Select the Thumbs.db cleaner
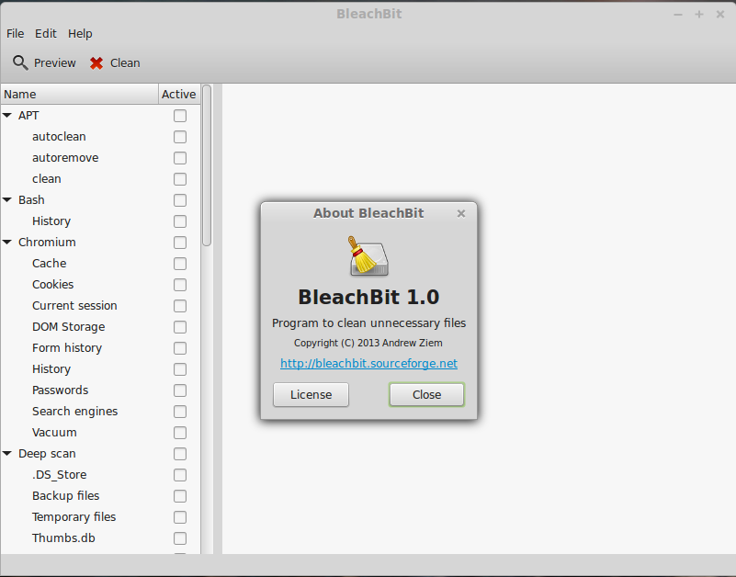 63,537
